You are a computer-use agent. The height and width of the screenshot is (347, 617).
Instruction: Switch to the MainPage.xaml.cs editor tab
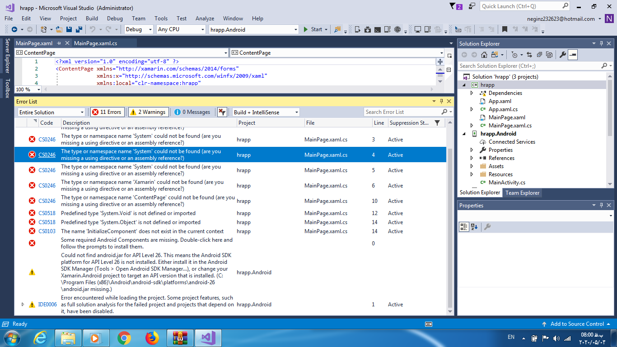click(x=95, y=43)
